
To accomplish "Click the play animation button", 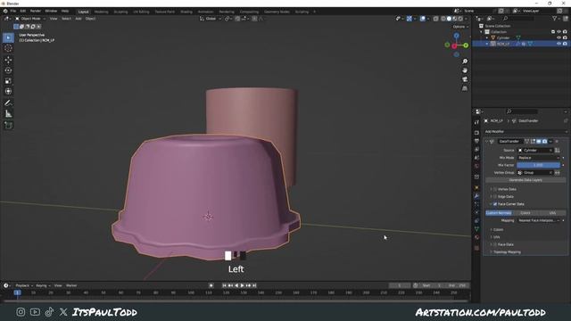I will coord(243,285).
